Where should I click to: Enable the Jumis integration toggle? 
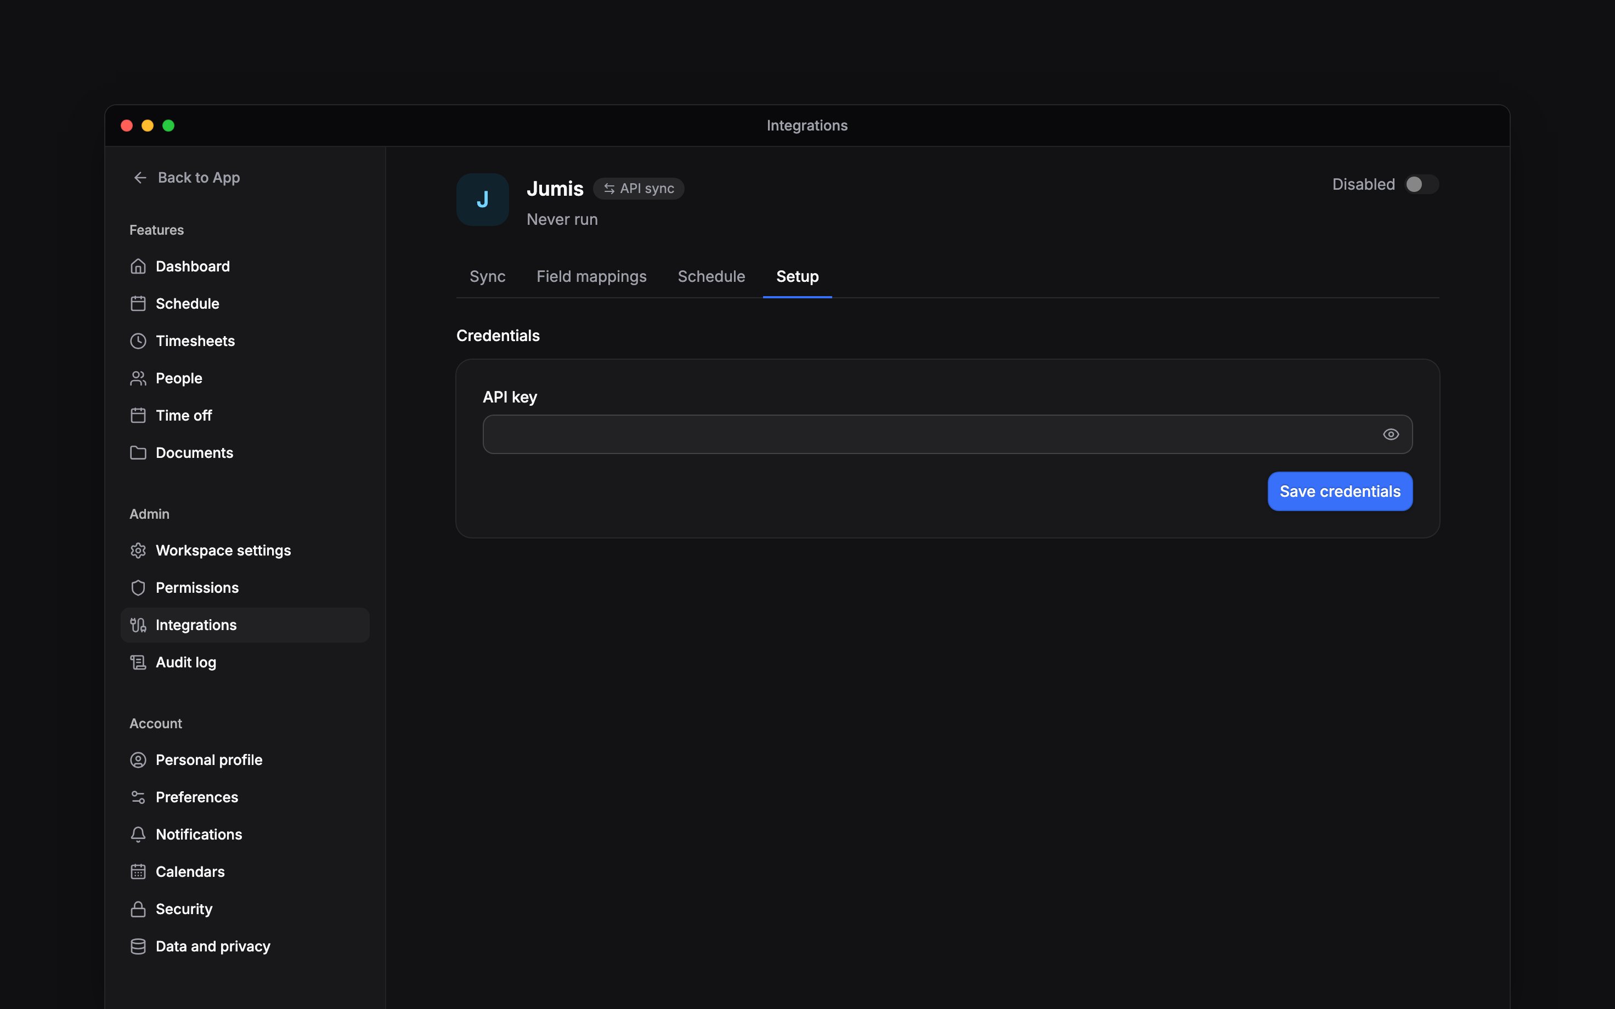tap(1421, 184)
